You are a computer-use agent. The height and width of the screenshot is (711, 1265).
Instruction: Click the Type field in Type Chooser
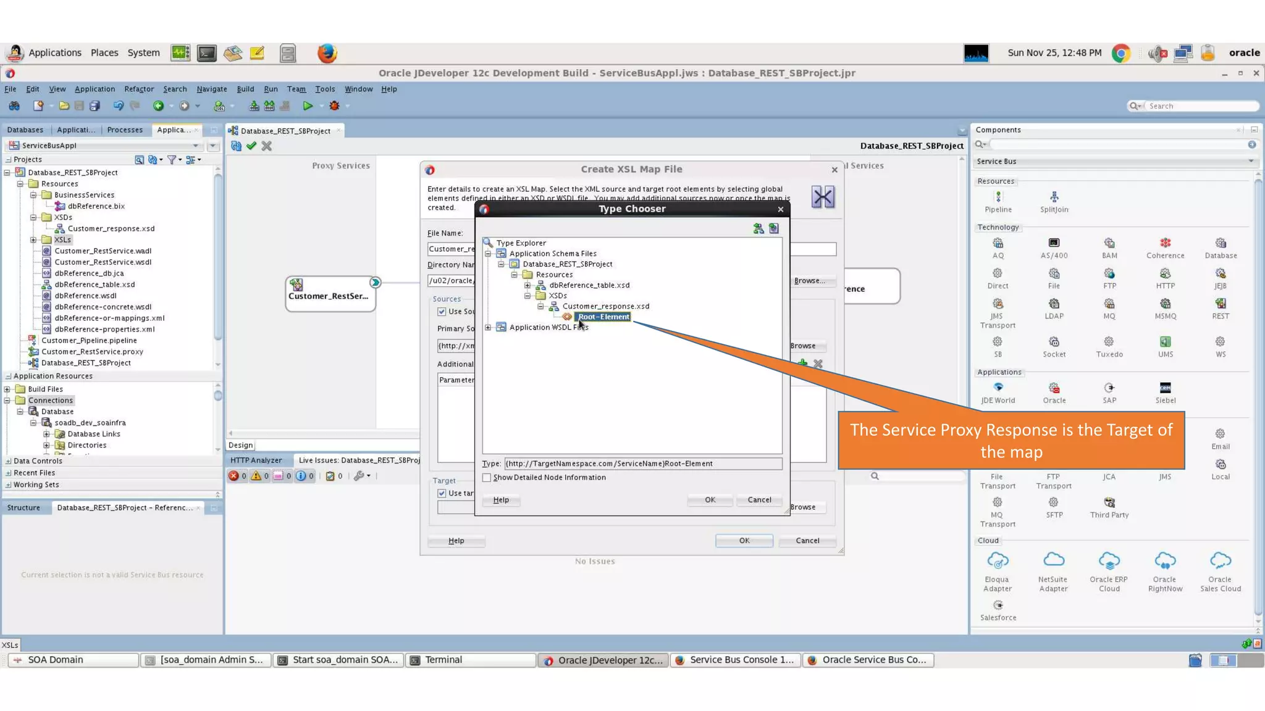pyautogui.click(x=643, y=464)
